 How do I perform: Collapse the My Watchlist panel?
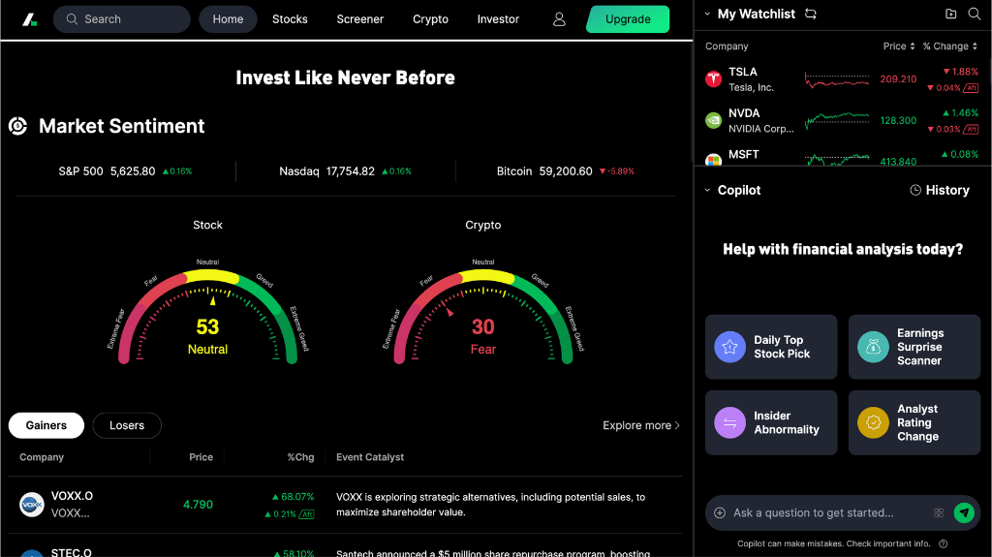tap(707, 14)
